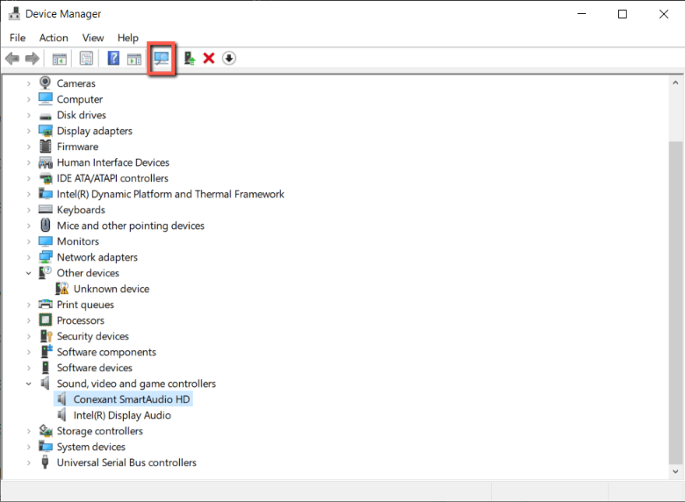This screenshot has width=685, height=502.
Task: Minimize the Device Manager window
Action: (x=581, y=14)
